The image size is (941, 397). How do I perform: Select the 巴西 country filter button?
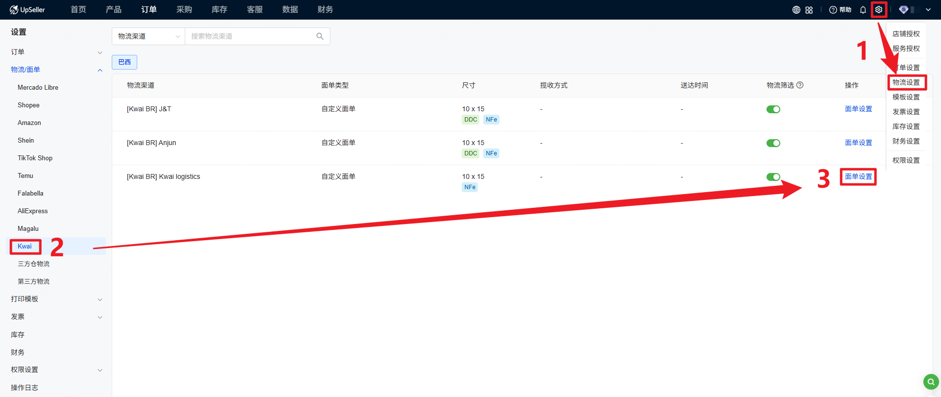coord(124,62)
